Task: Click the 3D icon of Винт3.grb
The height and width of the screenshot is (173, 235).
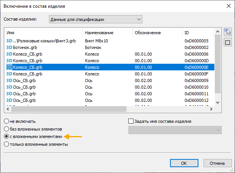Action: tap(9, 41)
